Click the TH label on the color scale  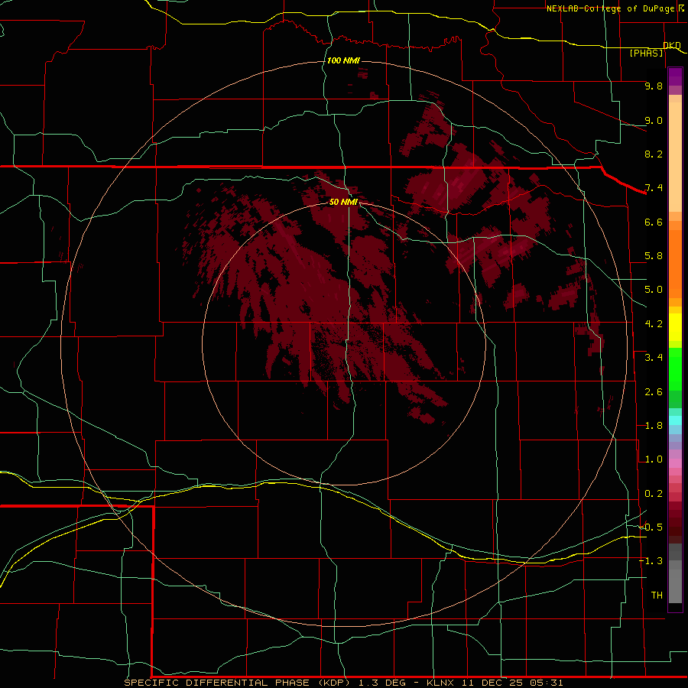coord(657,596)
